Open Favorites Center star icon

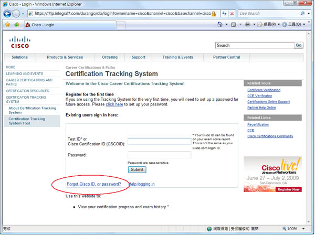tap(7, 25)
